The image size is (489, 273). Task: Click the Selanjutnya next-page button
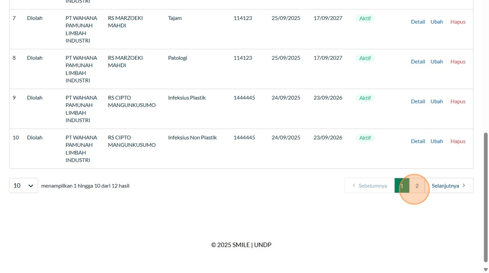pos(445,185)
